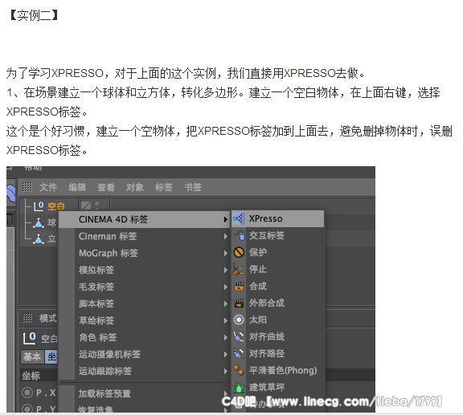Click the 对齐路径 tag icon
Viewport: 463px width, 415px height.
coord(239,353)
